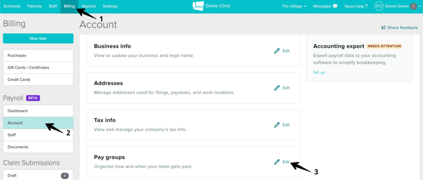423x180 pixels.
Task: Click Set up link for Accounting export
Action: (319, 72)
